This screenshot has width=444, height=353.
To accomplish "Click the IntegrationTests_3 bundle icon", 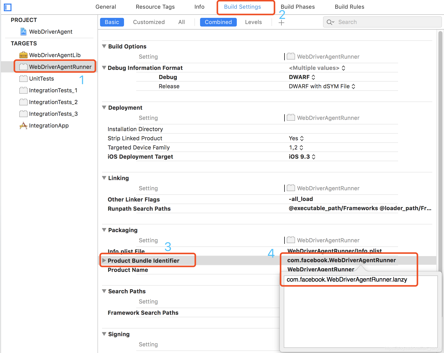I will pyautogui.click(x=23, y=114).
